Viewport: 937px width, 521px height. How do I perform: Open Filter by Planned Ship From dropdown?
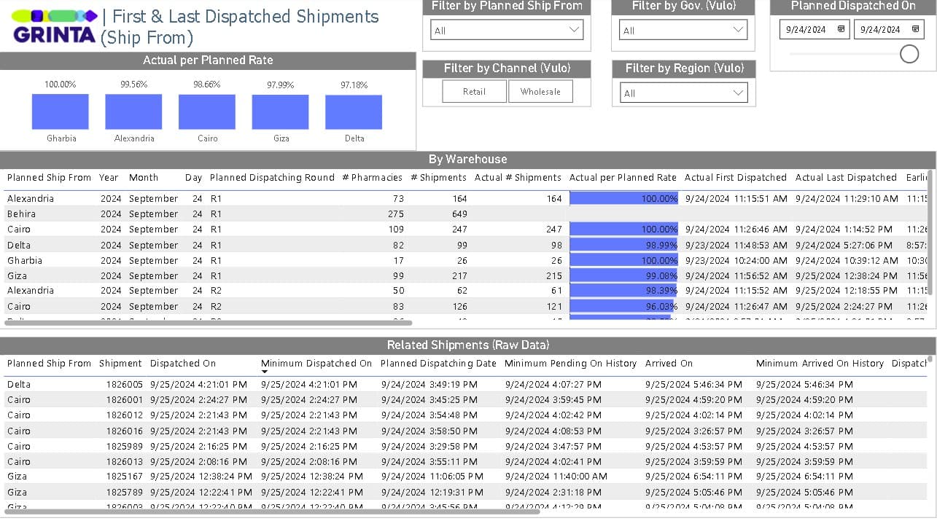pos(507,30)
